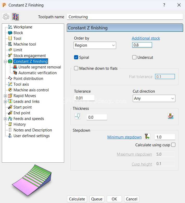The width and height of the screenshot is (185, 203).
Task: Open the dialog help question mark
Action: 164,5
